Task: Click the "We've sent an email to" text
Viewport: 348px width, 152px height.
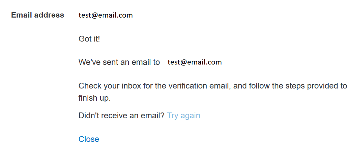Action: [x=119, y=62]
